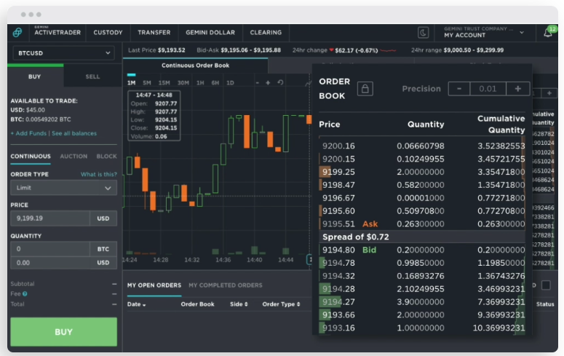Viewport: 564px width, 356px height.
Task: Tick the checkbox above Status column
Action: (546, 285)
